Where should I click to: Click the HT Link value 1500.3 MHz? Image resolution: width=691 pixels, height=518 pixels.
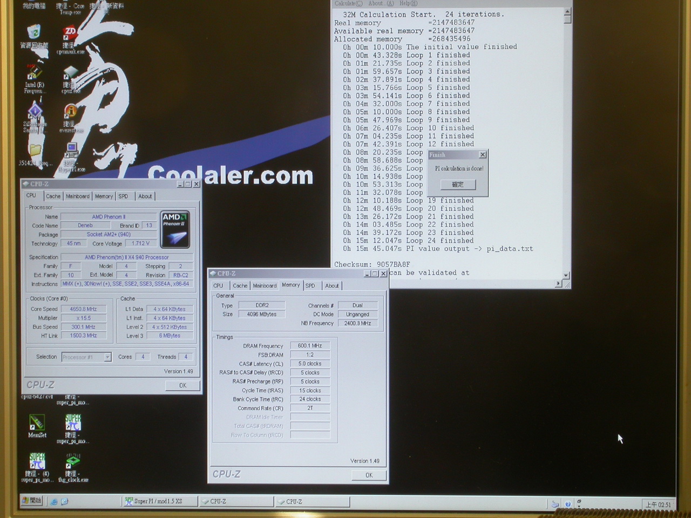pos(83,336)
